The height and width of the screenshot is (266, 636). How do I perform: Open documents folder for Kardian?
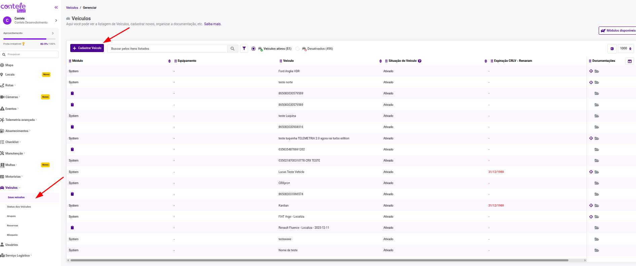coord(597,206)
